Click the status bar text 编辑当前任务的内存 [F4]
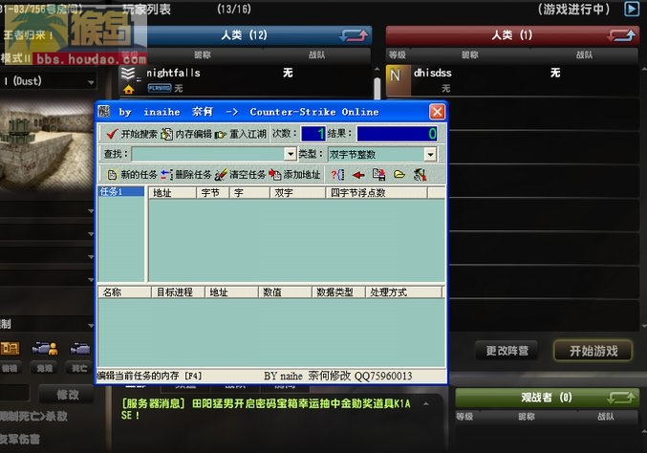 tap(149, 376)
